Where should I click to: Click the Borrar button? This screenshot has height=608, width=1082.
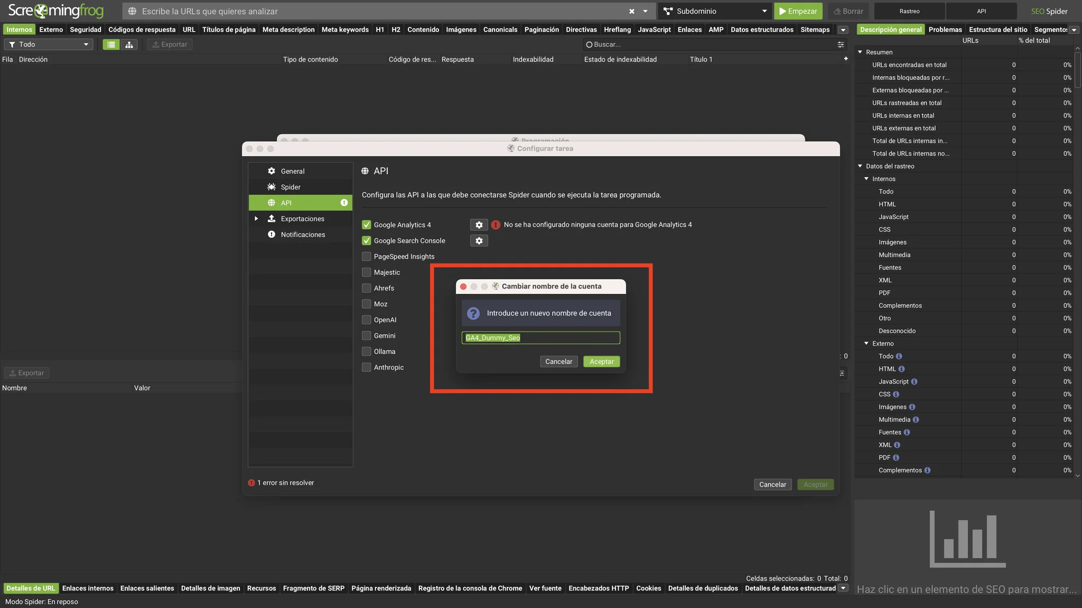[848, 11]
